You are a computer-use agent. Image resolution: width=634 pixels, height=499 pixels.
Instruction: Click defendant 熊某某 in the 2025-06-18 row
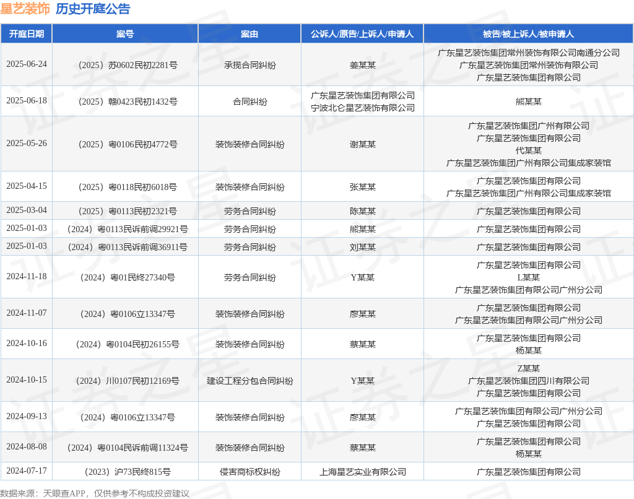529,102
